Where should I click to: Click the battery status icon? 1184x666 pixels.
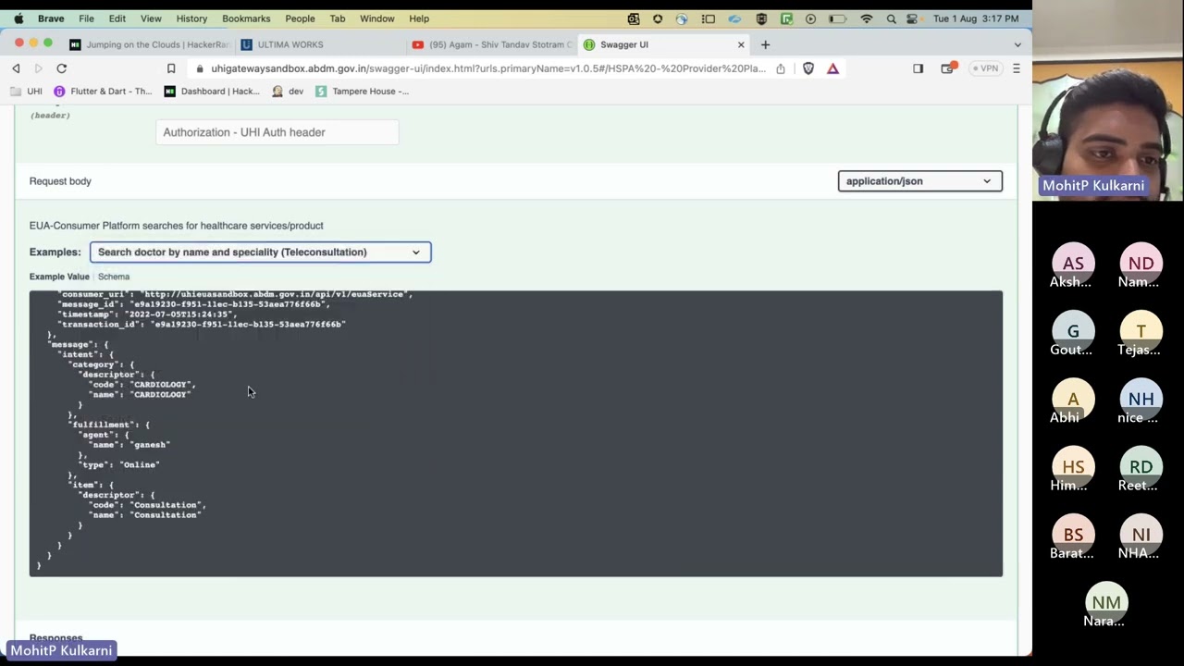pos(837,18)
